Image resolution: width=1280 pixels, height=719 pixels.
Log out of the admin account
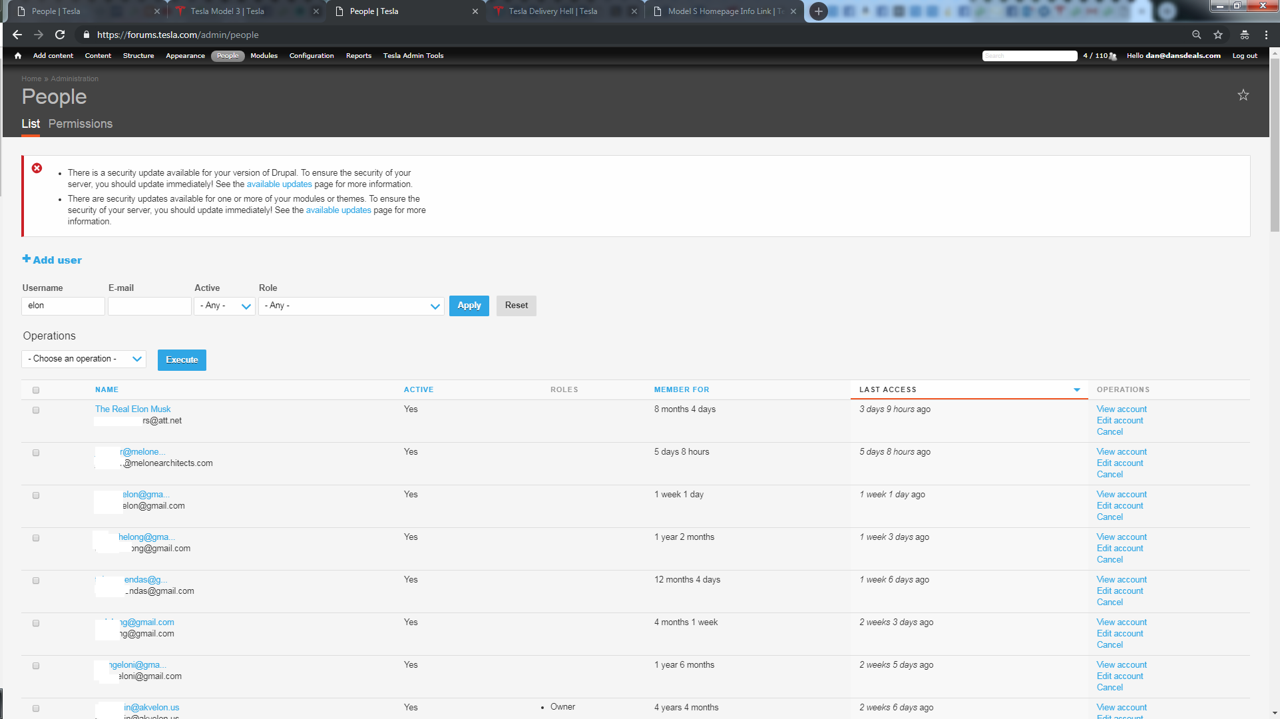click(1245, 56)
